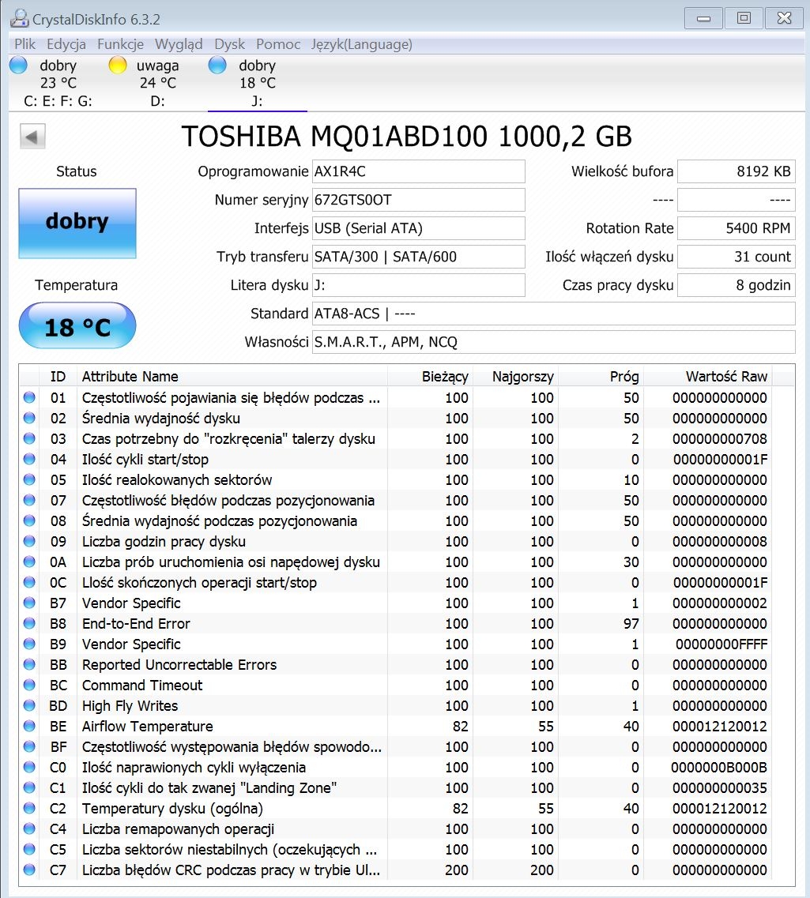Click status orb of attribute C5

point(29,849)
